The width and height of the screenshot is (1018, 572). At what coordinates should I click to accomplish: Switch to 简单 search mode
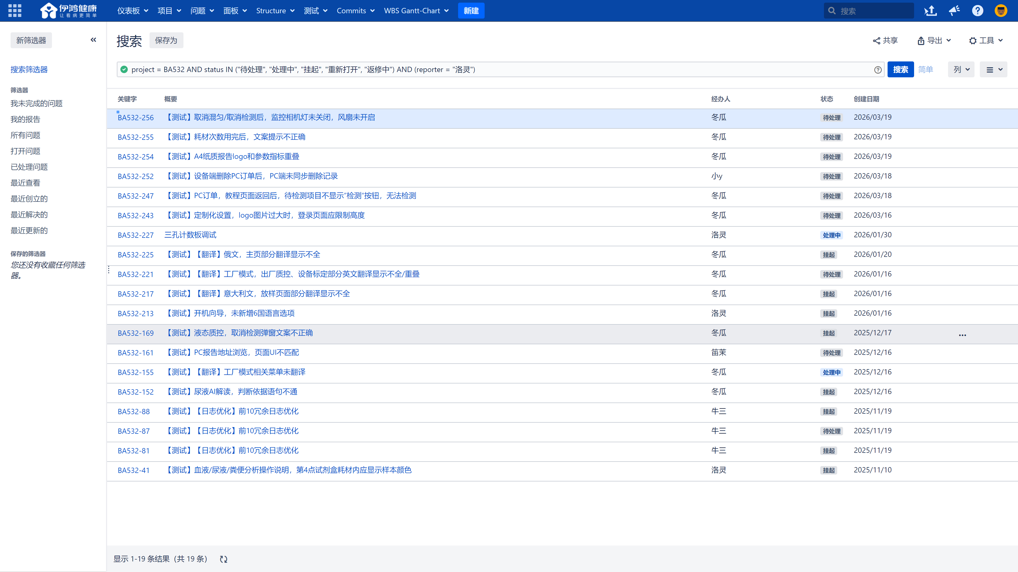click(925, 69)
